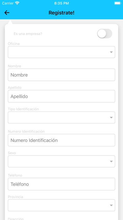Tap the 8:35 PM clock
This screenshot has width=123, height=220.
pos(61,3)
